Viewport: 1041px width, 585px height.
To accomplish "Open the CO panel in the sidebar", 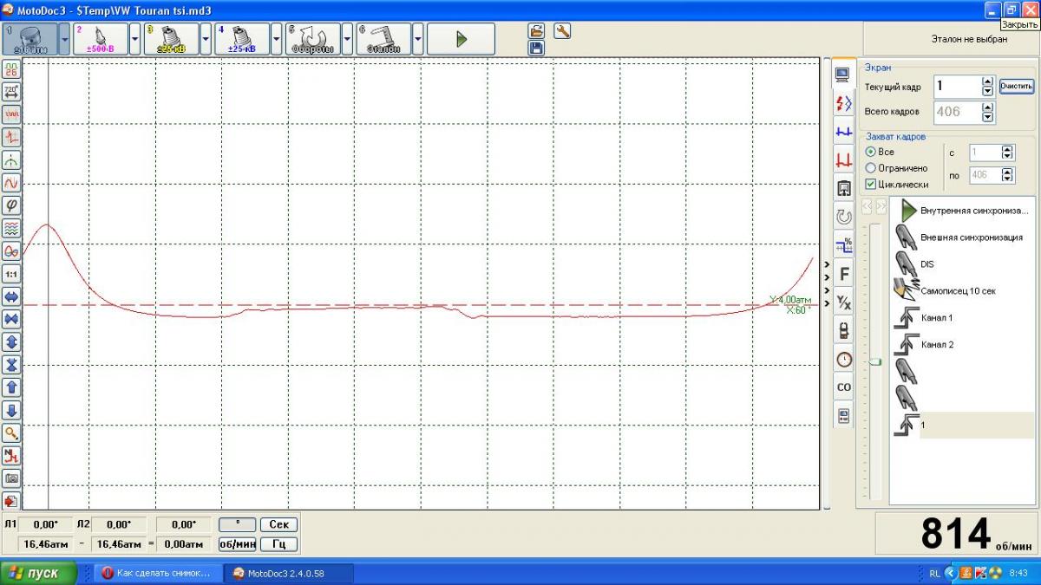I will pos(843,387).
